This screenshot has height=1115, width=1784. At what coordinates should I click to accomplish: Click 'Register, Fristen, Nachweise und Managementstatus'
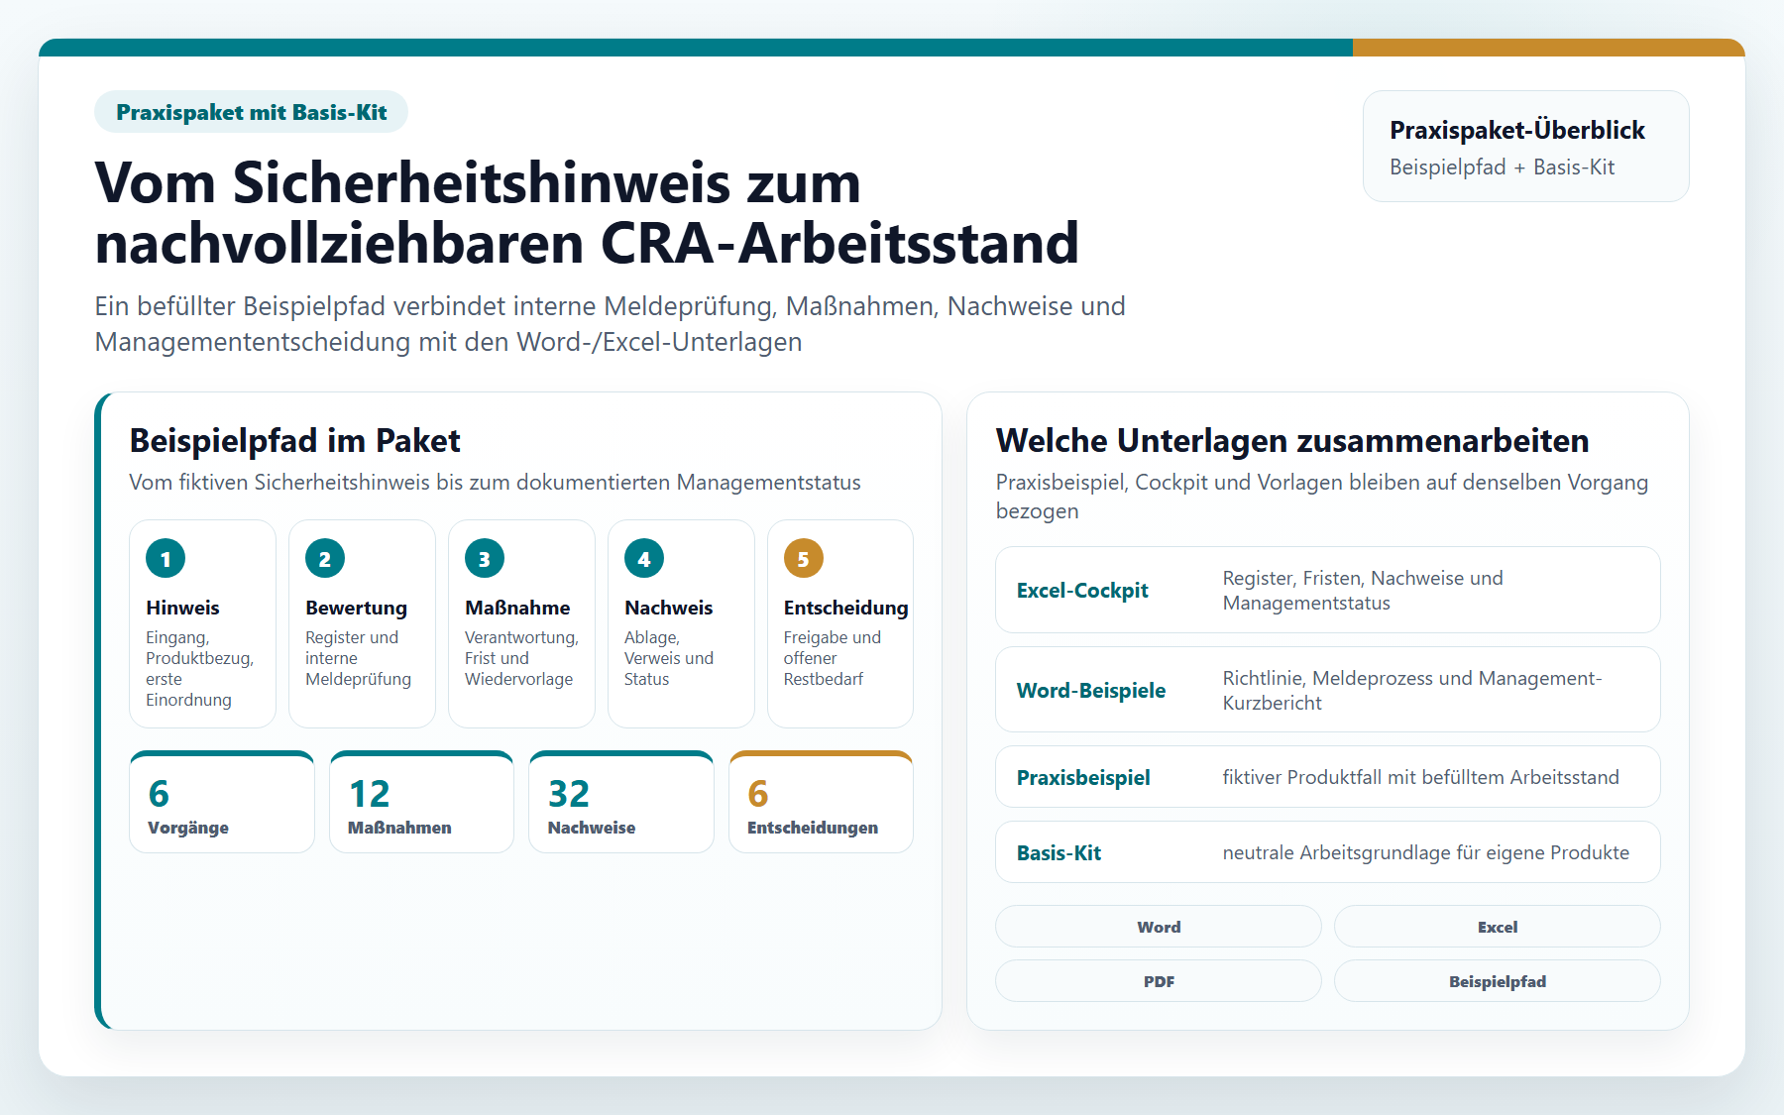1363,591
